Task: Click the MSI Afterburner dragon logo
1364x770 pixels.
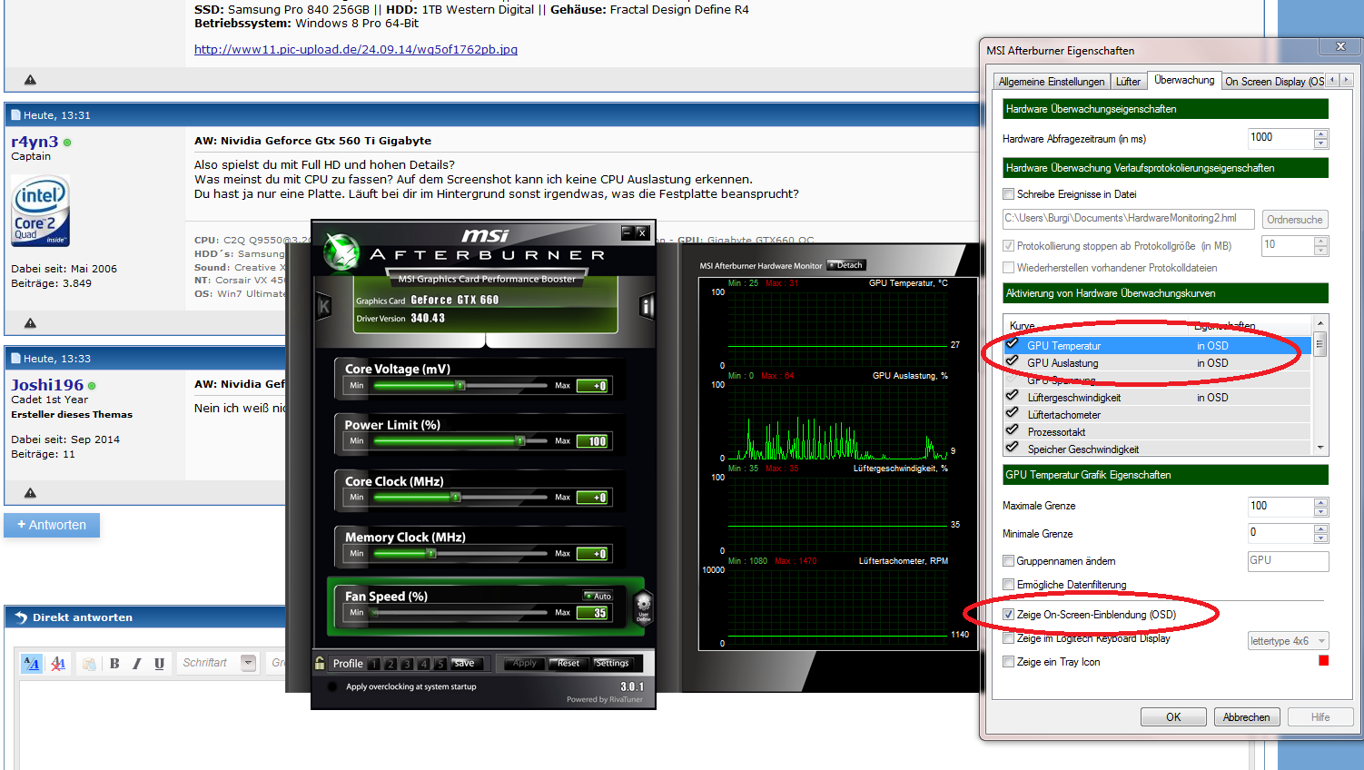Action: [342, 253]
